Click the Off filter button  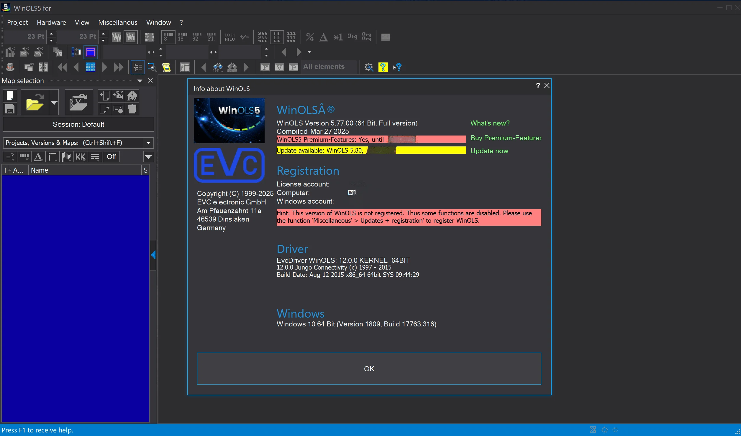click(112, 157)
